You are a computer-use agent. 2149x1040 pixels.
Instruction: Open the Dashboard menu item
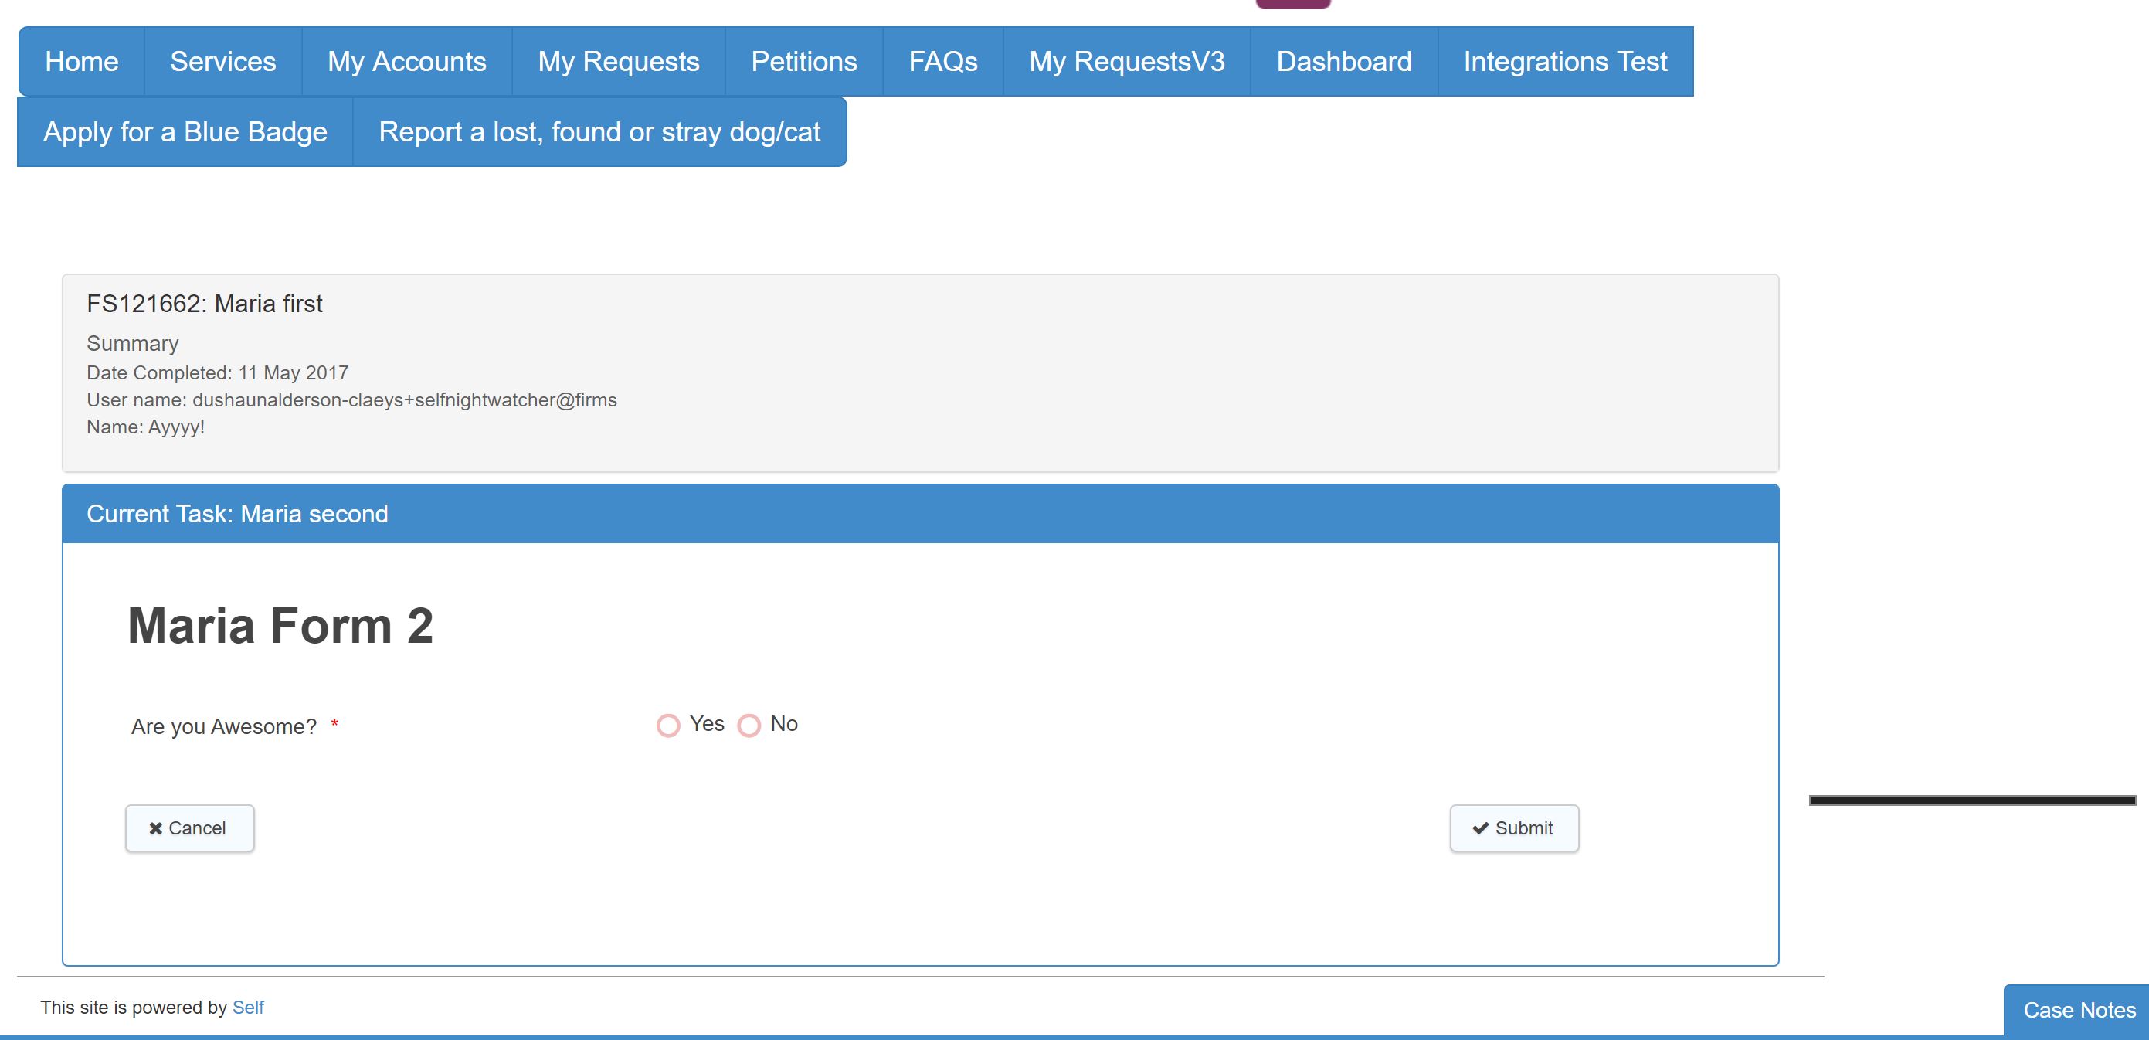pos(1343,62)
